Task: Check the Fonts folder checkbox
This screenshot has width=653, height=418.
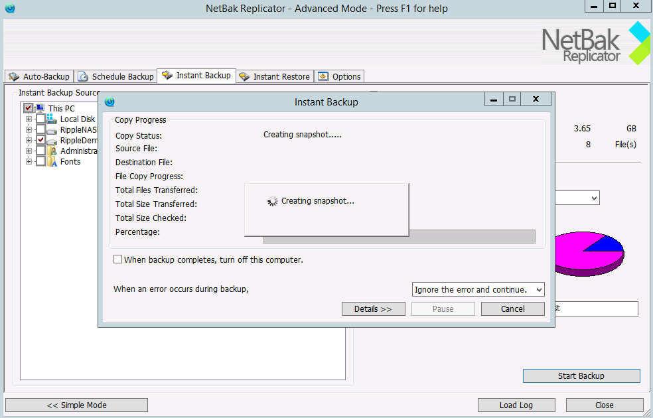Action: pos(41,161)
